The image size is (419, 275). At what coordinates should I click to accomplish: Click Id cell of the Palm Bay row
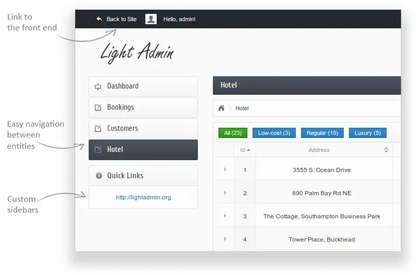(245, 192)
